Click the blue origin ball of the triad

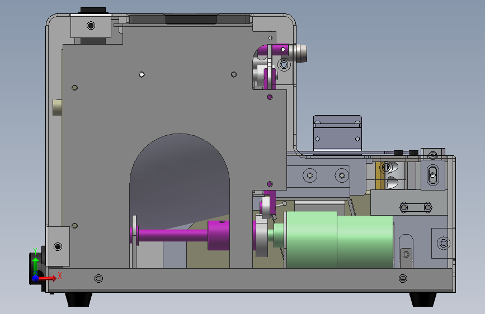pyautogui.click(x=35, y=278)
